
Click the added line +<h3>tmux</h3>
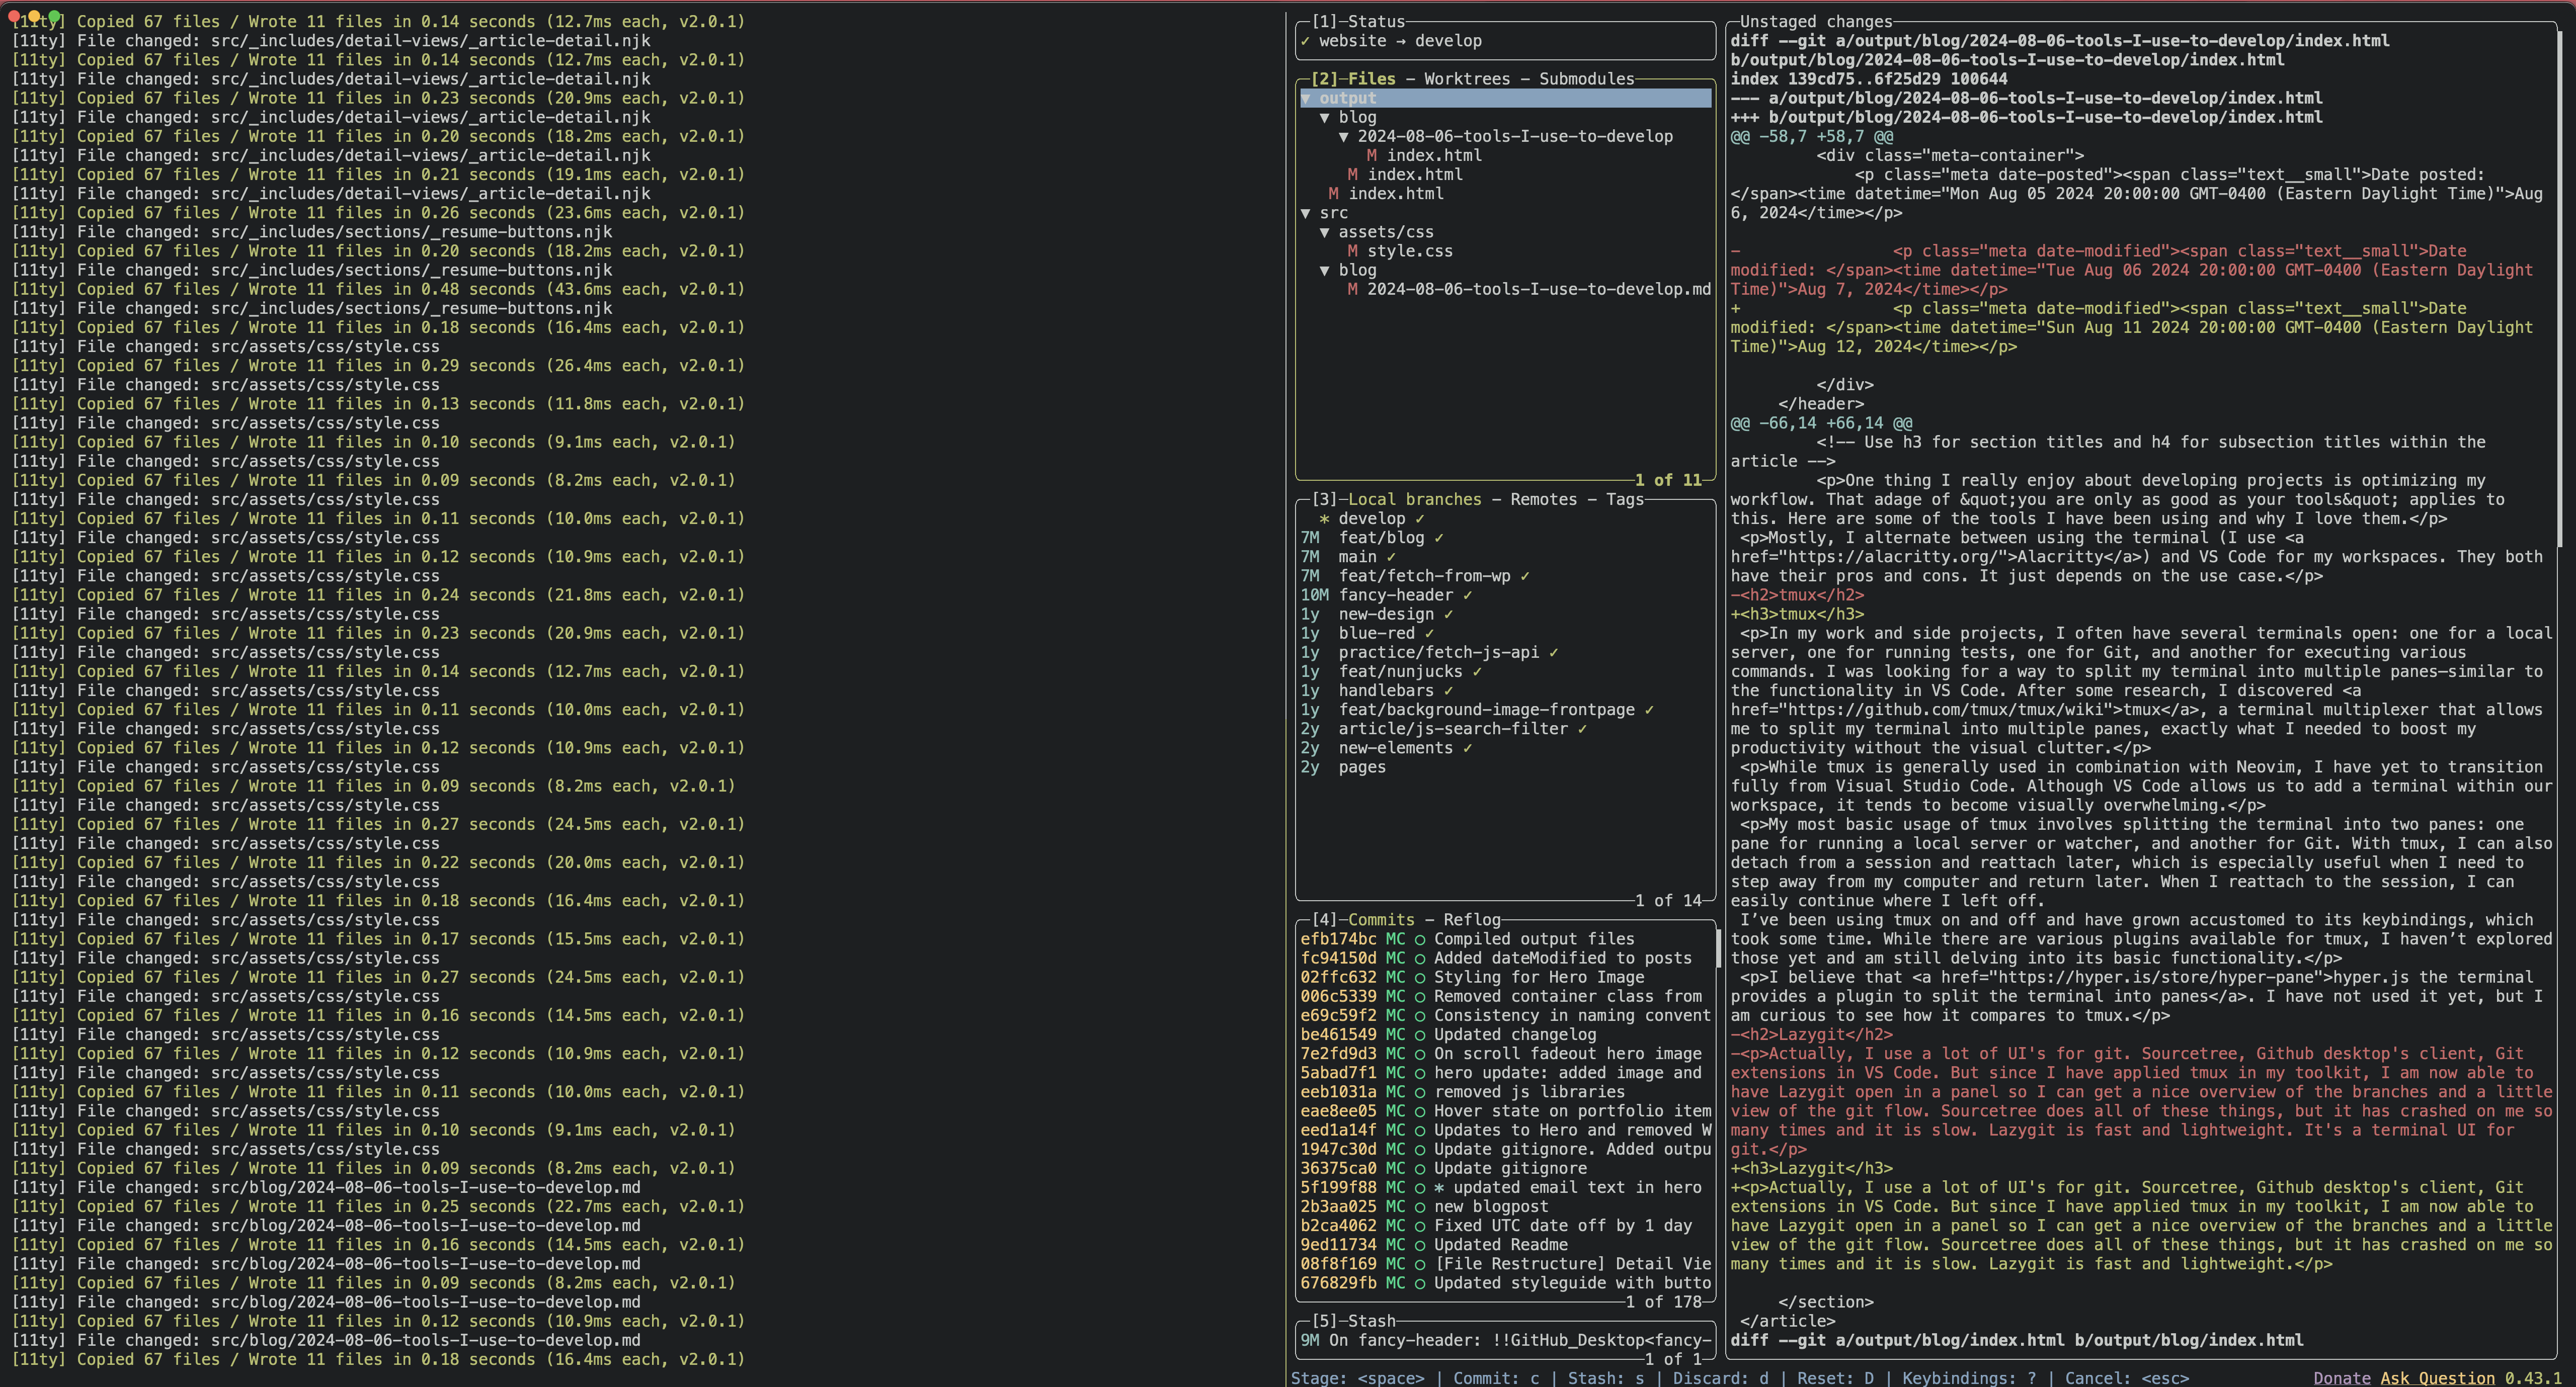(1797, 614)
